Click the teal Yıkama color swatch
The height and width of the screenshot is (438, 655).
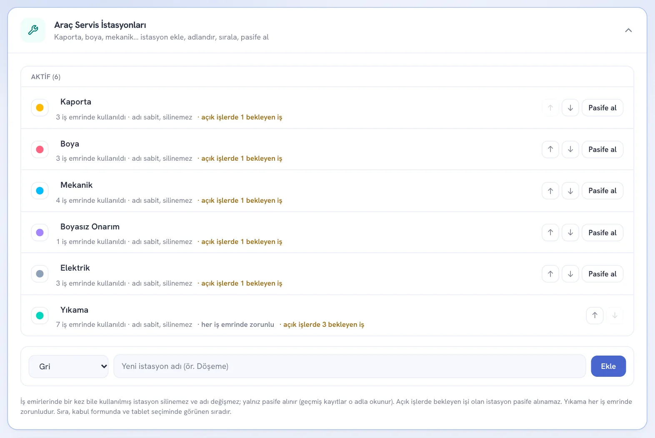tap(40, 316)
